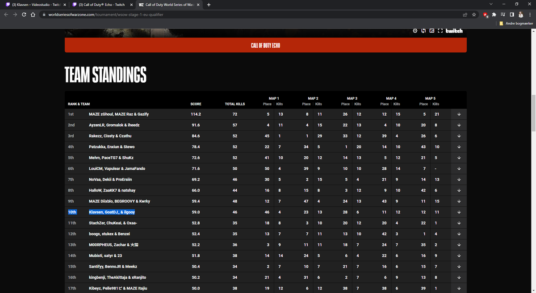Close the Call of Duty Echo Twitch tab
Viewport: 536px width, 293px height.
131,5
